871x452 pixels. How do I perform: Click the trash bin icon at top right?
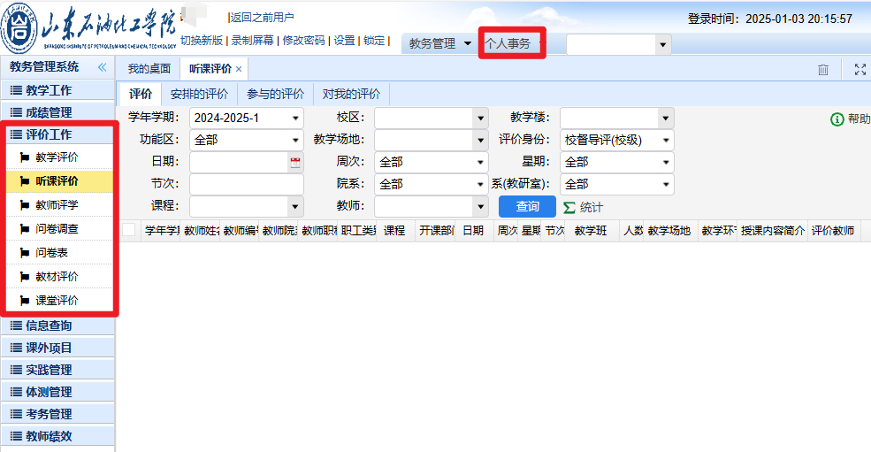823,70
